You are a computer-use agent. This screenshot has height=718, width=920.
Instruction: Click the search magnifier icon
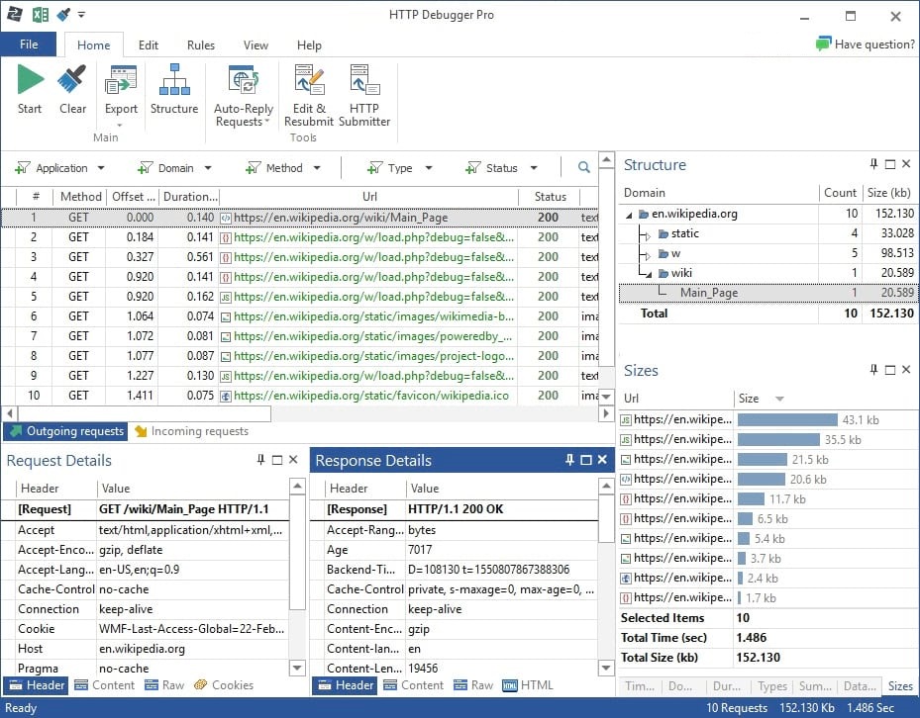(x=584, y=167)
